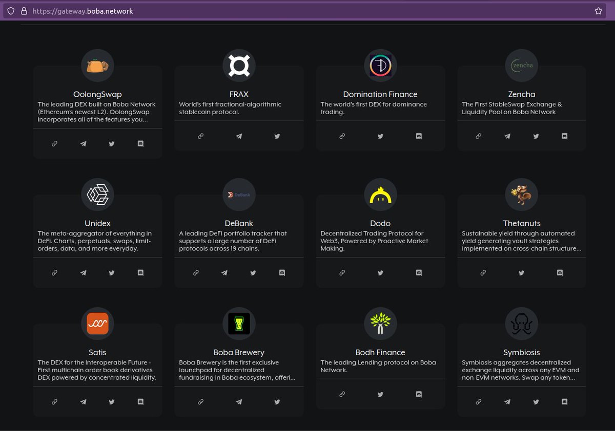The image size is (615, 431).
Task: Click the Symbiosis octopus logo
Action: pos(522,324)
